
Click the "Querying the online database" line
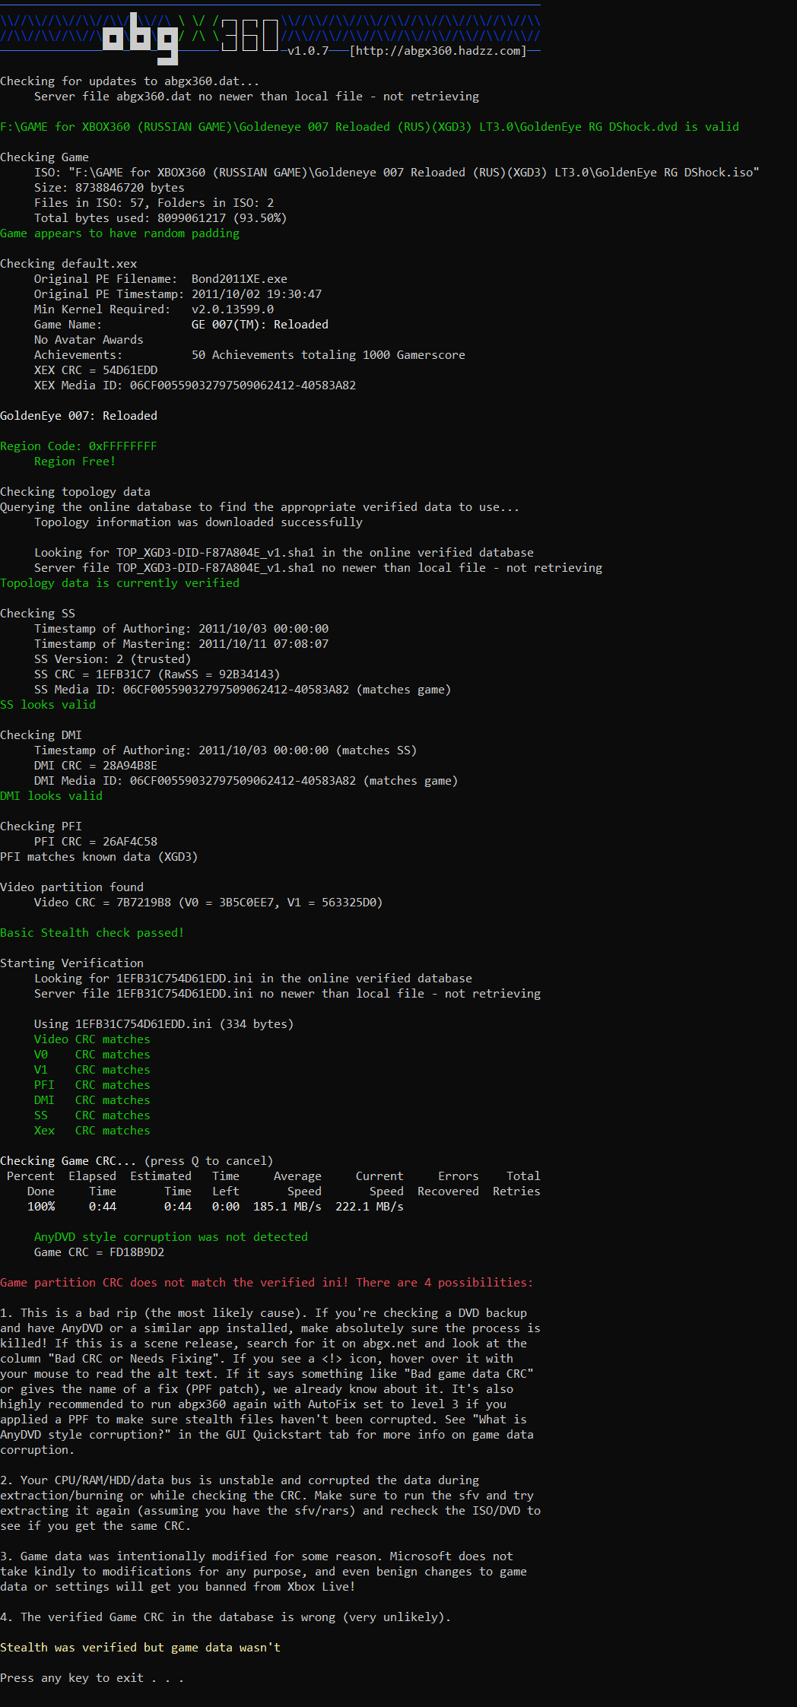point(260,507)
